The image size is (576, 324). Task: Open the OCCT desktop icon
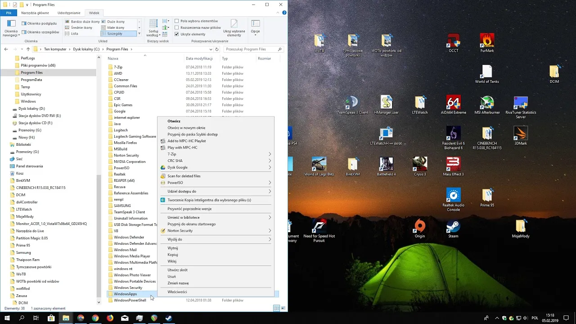click(453, 41)
